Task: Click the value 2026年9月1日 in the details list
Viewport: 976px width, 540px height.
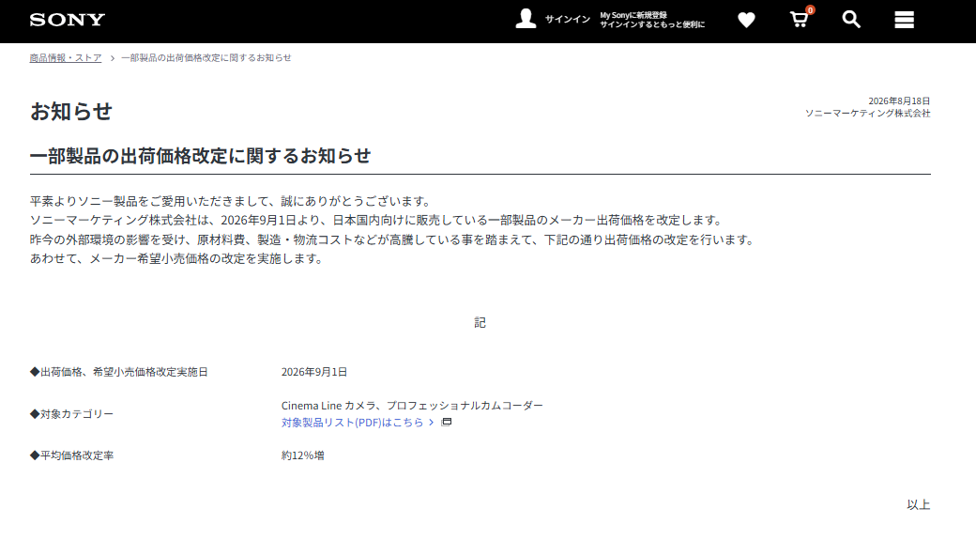Action: point(314,372)
